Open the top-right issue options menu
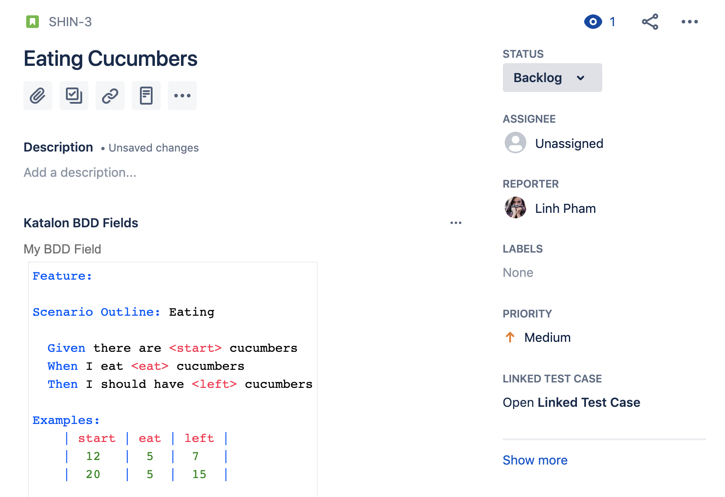The height and width of the screenshot is (497, 725). (689, 21)
